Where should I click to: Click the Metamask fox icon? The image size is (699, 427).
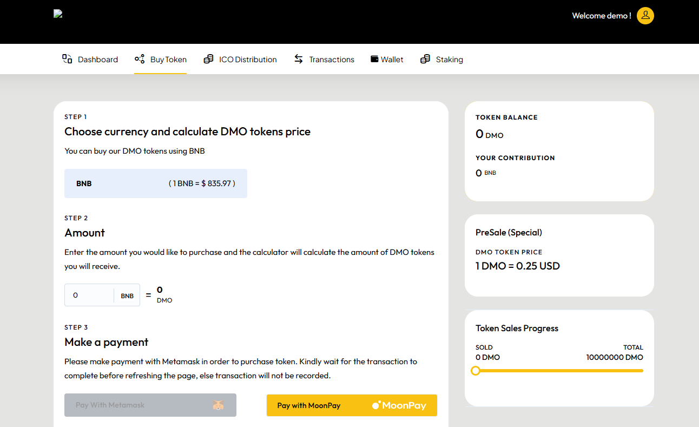(x=217, y=405)
